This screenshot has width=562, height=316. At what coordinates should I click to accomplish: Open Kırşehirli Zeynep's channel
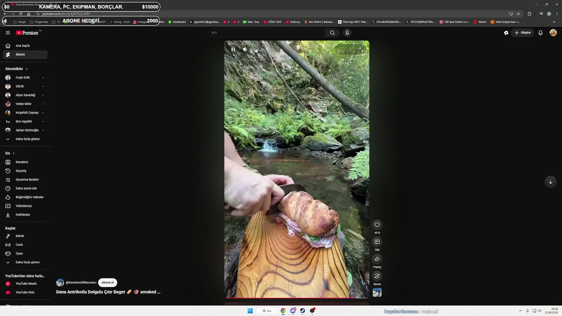coord(25,113)
